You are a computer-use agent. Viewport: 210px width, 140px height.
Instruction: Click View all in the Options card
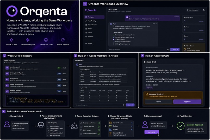pos(201,30)
